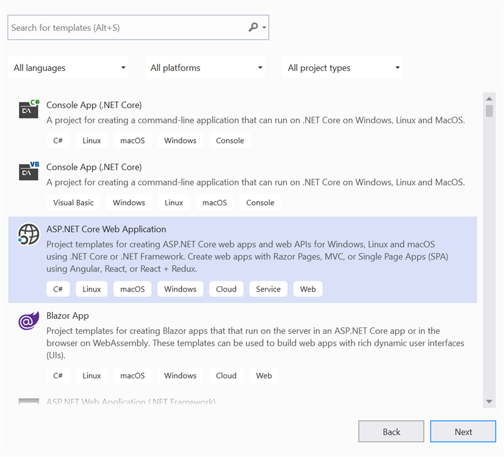Select the Web tag under ASP.NET Core Web Application

pyautogui.click(x=307, y=289)
